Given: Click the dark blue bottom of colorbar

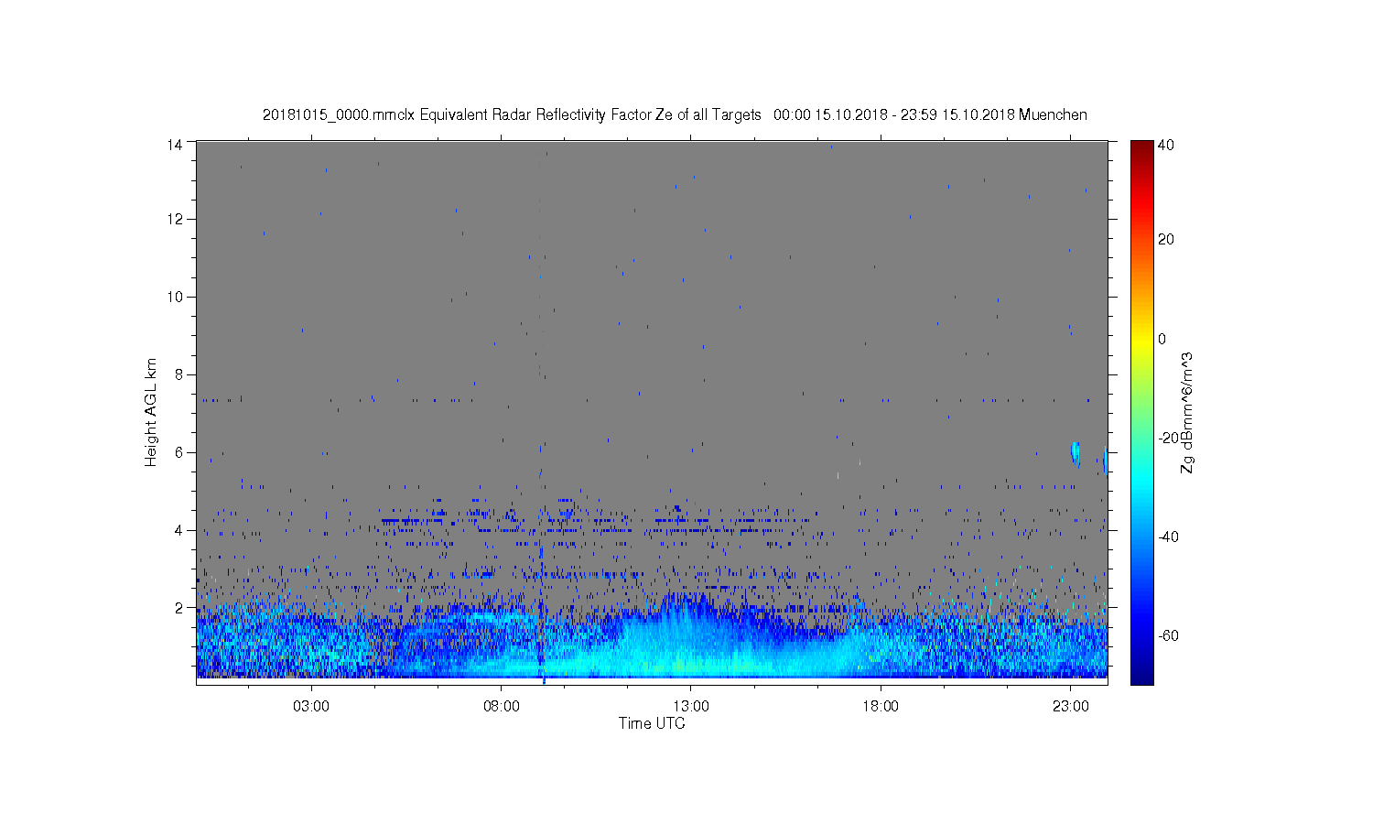Looking at the screenshot, I should pos(1141,676).
